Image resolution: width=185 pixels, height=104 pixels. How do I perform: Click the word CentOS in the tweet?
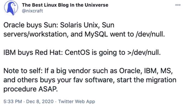click(77, 53)
